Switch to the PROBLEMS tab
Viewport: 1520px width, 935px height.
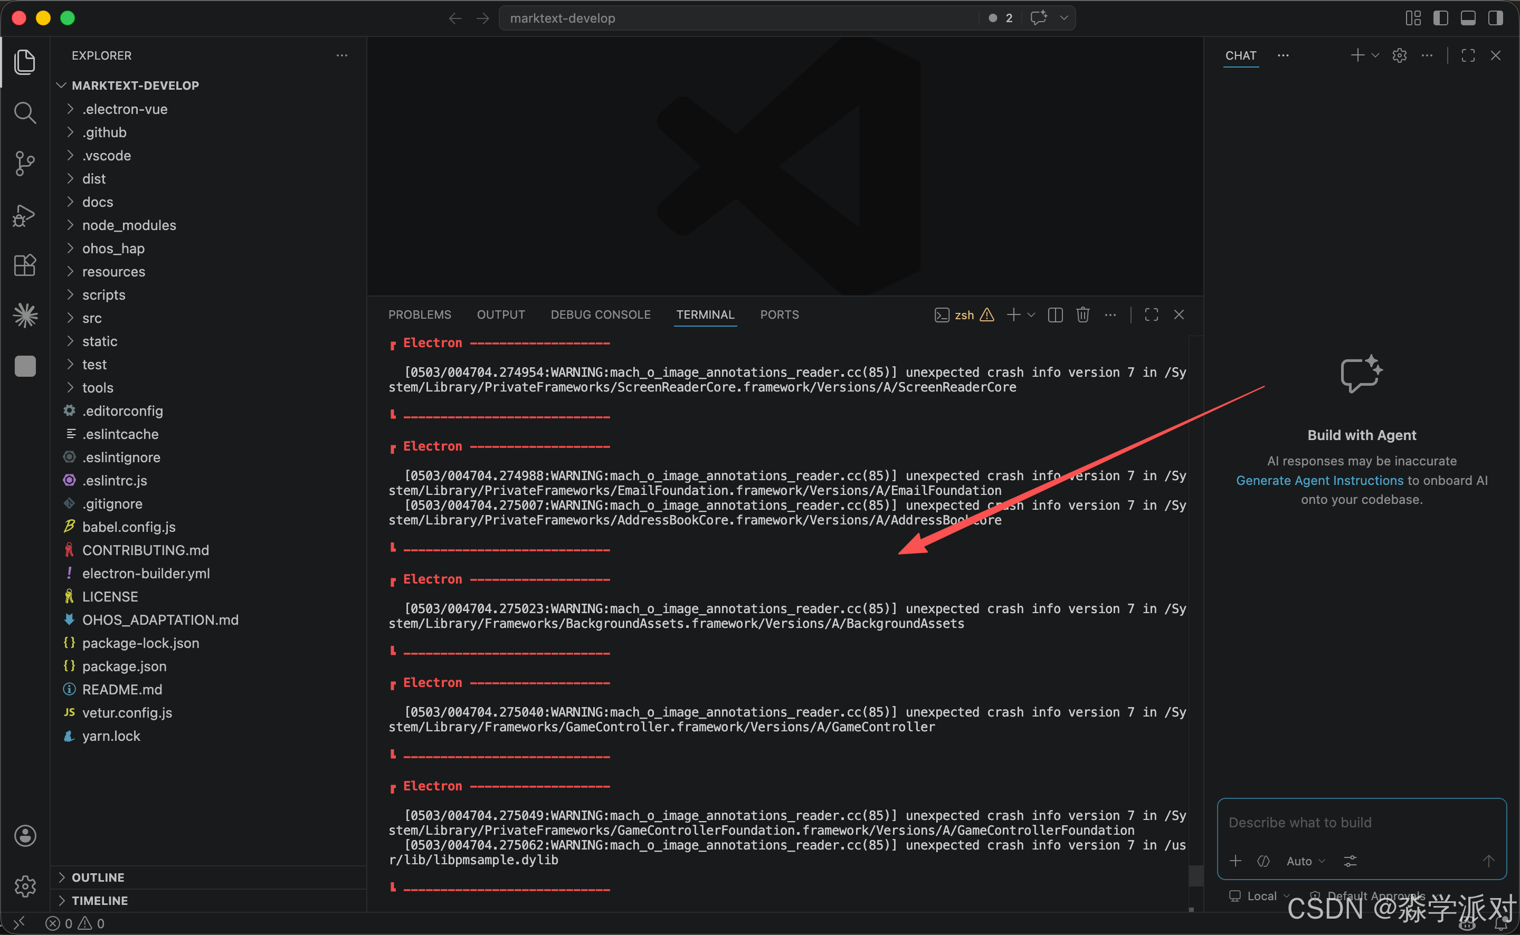pos(420,315)
